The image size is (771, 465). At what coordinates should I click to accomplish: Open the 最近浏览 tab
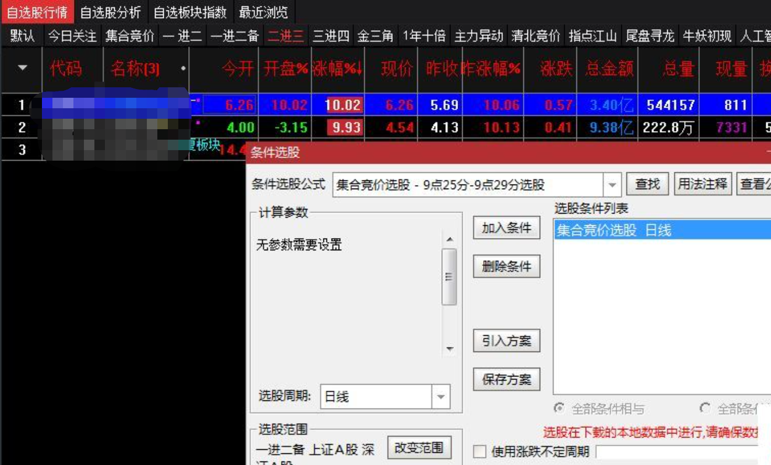coord(263,12)
